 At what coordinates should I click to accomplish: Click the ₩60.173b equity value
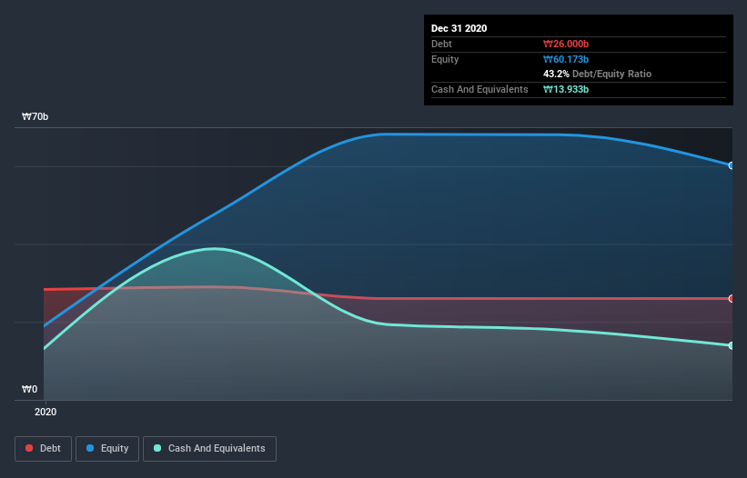[566, 59]
